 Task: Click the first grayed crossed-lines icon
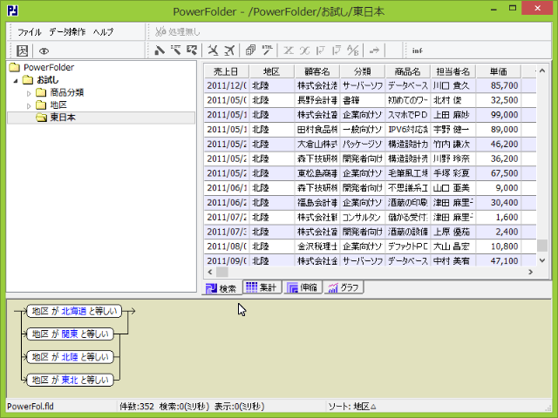pyautogui.click(x=289, y=51)
